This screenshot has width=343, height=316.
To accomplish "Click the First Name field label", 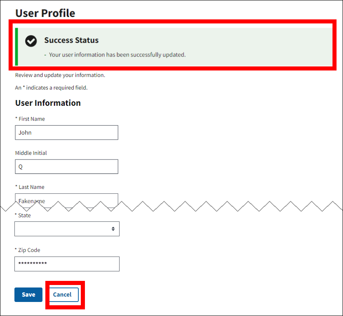I will pos(30,119).
